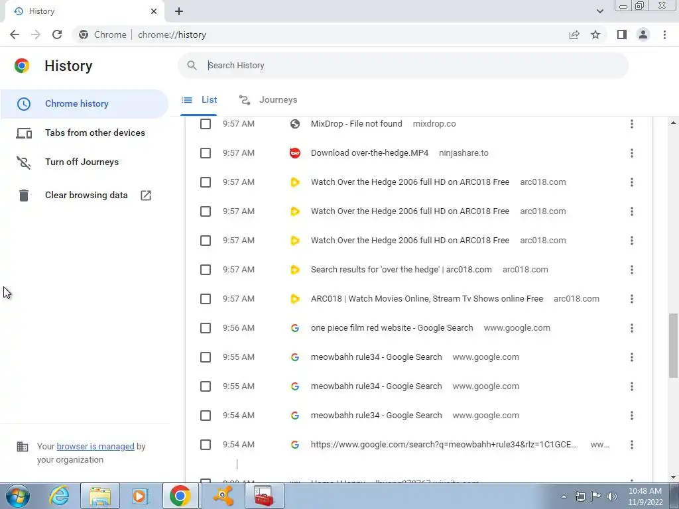Bookmark this tab with the star icon

point(595,34)
